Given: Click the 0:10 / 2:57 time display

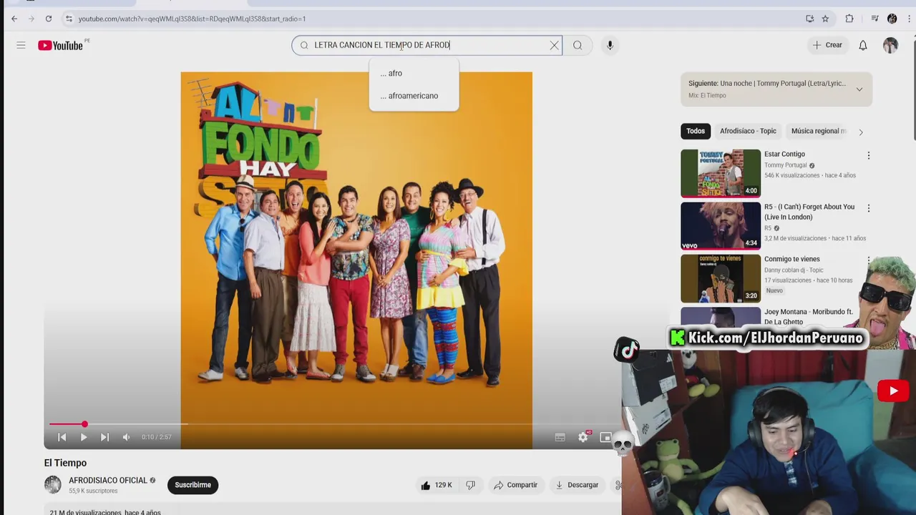Looking at the screenshot, I should pos(156,437).
